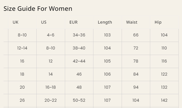Click the Length 105 cell
Screen dimensions: 182x108
[x=107, y=61]
